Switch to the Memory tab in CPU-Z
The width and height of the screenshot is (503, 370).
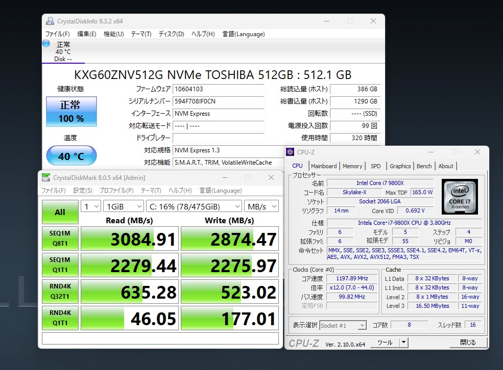[352, 166]
